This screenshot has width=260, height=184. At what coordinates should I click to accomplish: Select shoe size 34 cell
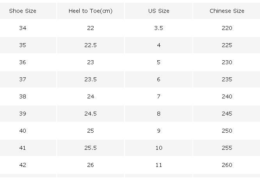(x=23, y=28)
